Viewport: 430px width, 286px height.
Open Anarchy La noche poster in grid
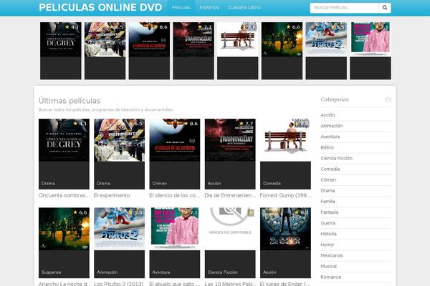[x=64, y=243]
